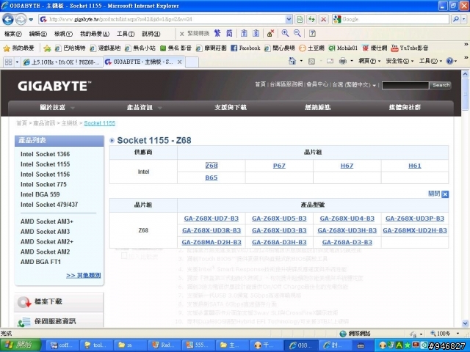Click the 支援與下載 navigation item
The width and height of the screenshot is (470, 352).
pyautogui.click(x=231, y=107)
